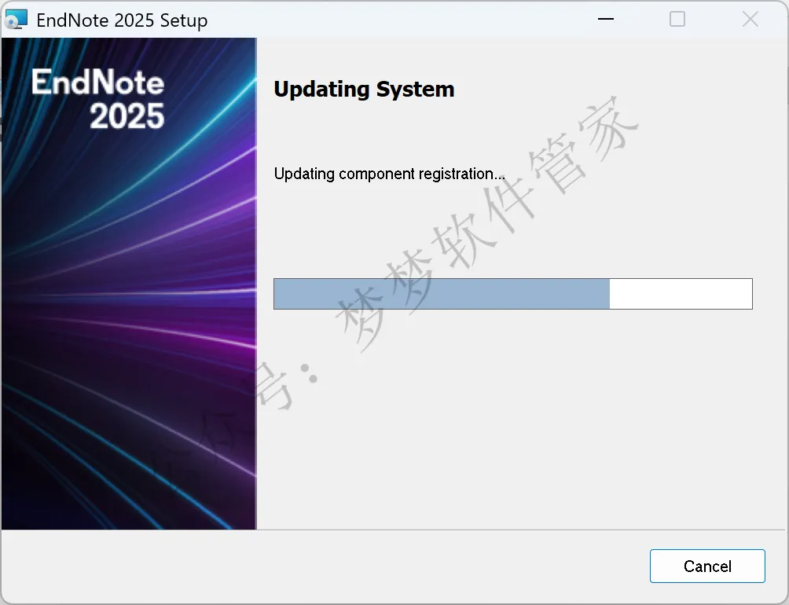
Task: Click the "EndNote 2025 Setup" title text
Action: (123, 20)
